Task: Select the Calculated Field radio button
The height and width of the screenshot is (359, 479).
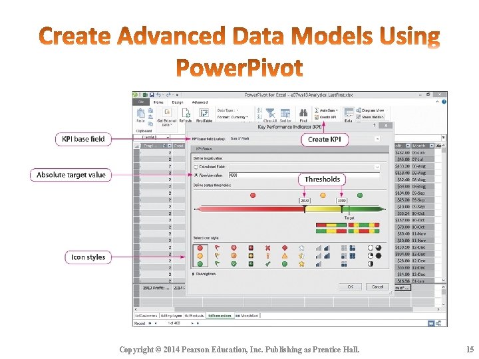Action: pyautogui.click(x=196, y=167)
